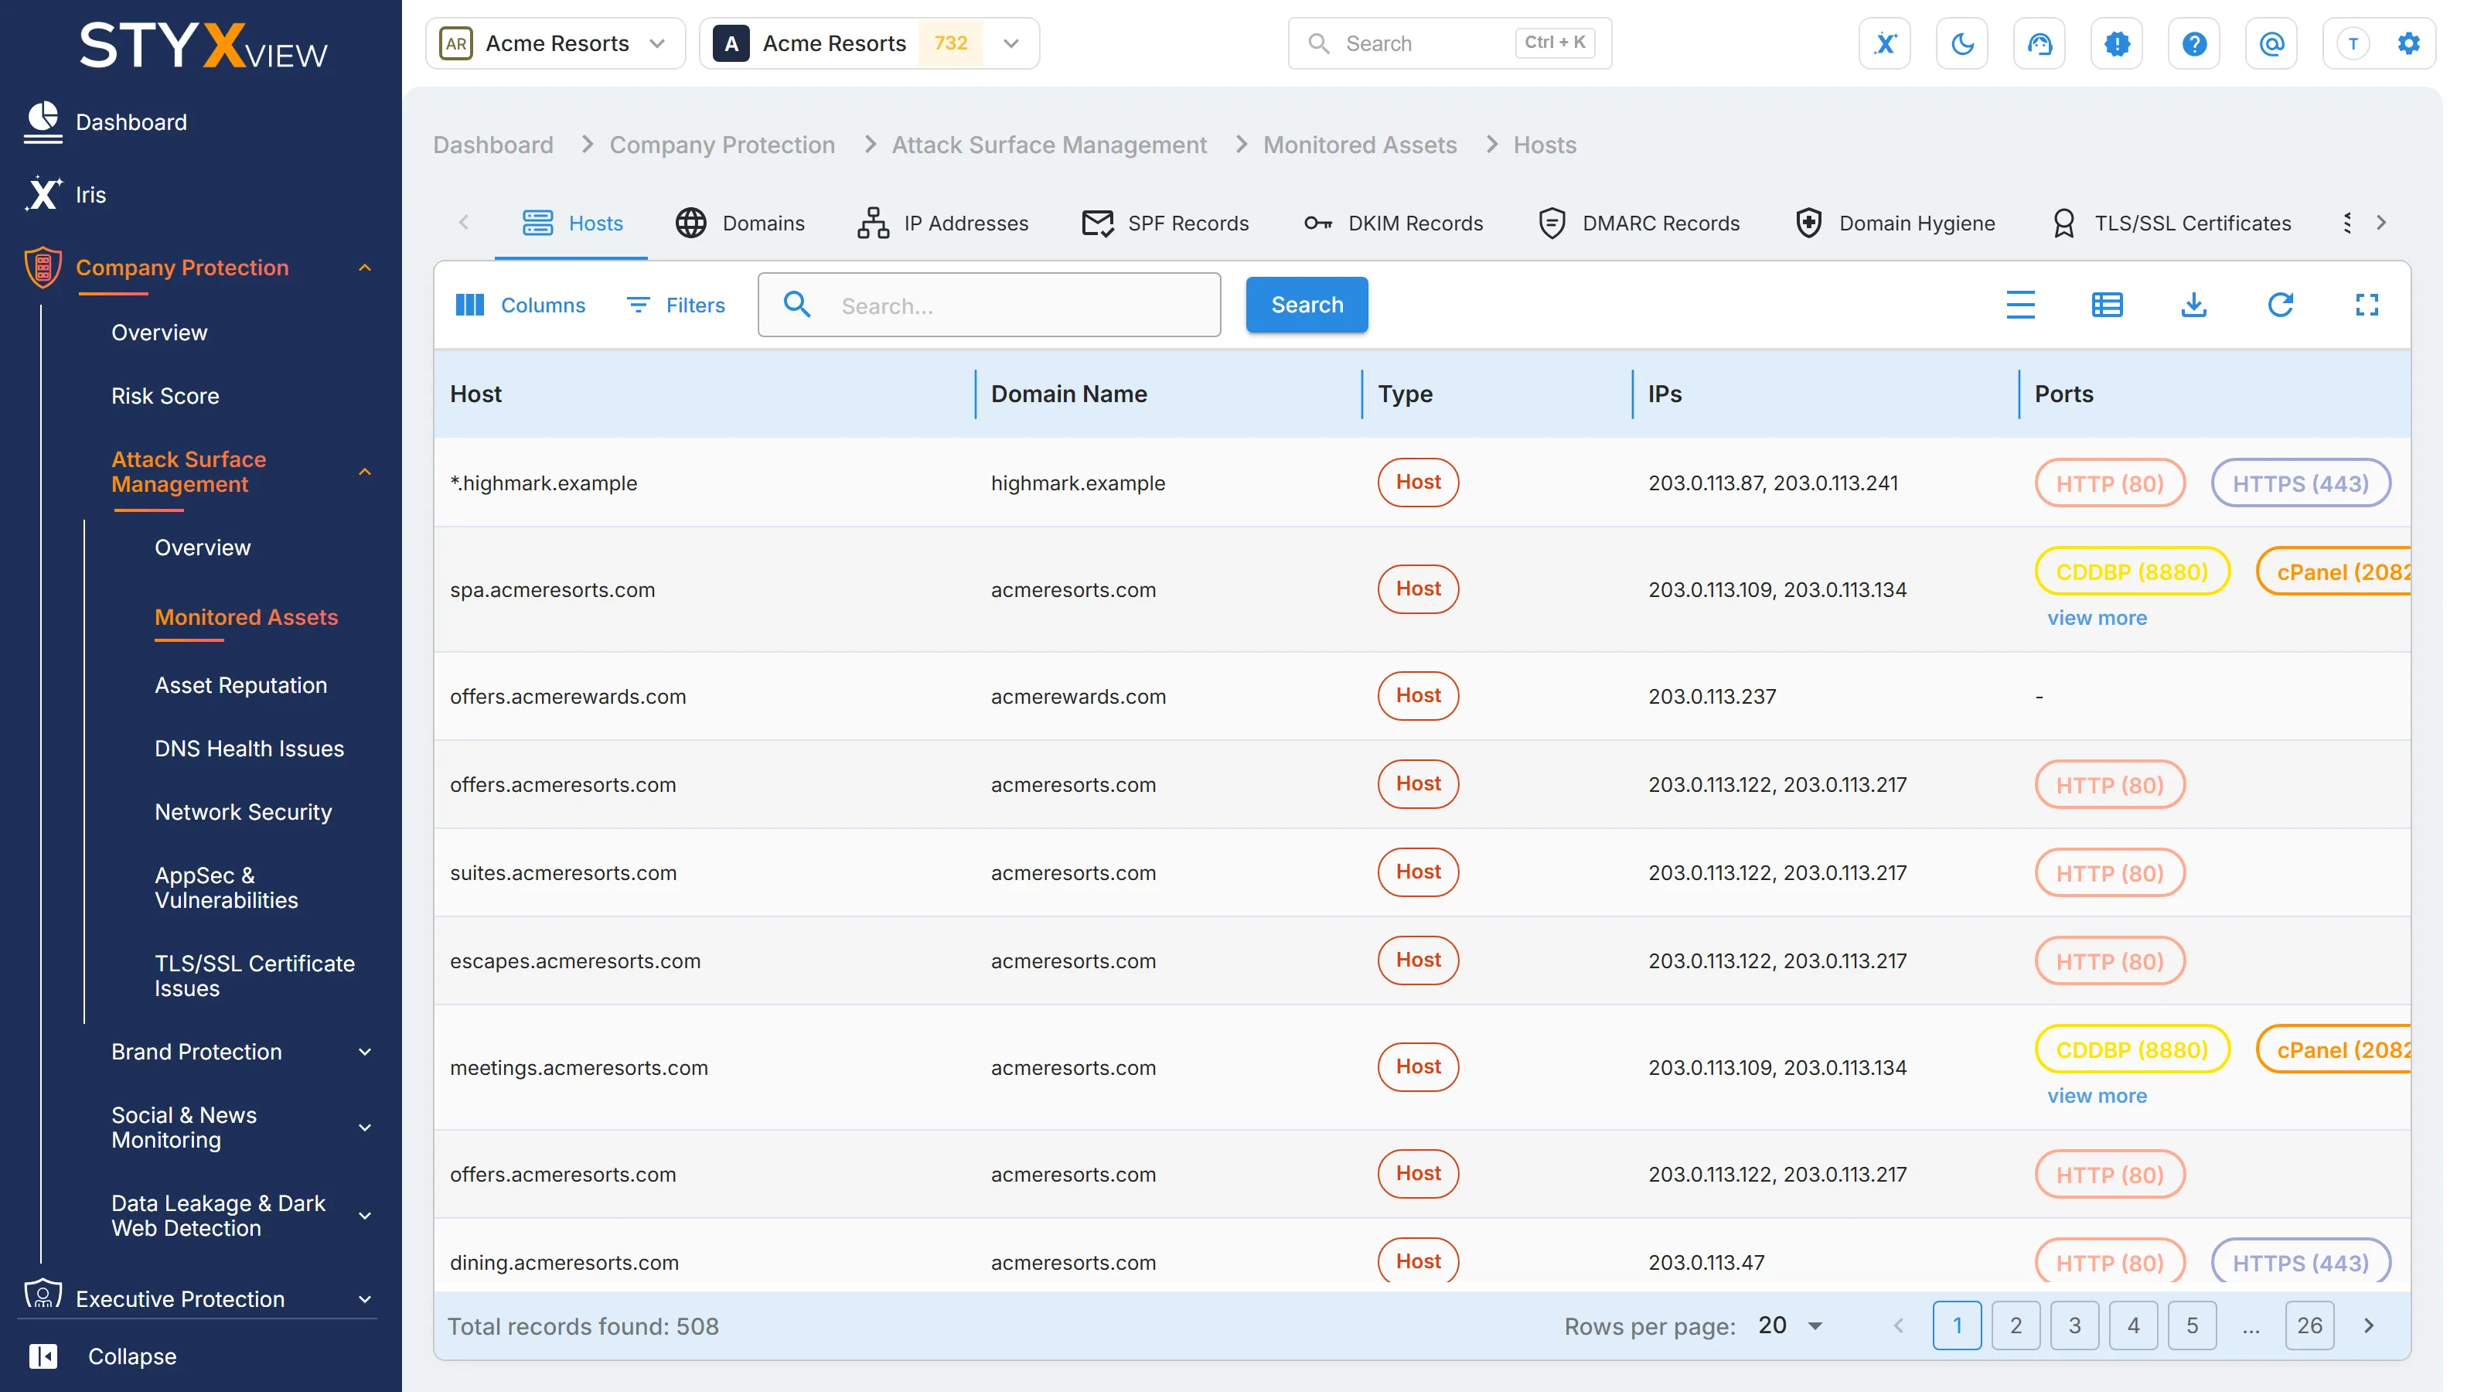The width and height of the screenshot is (2474, 1392).
Task: Click the blue Search button
Action: pyautogui.click(x=1307, y=305)
